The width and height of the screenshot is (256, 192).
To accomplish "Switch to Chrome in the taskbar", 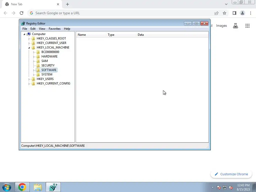I will (22, 187).
